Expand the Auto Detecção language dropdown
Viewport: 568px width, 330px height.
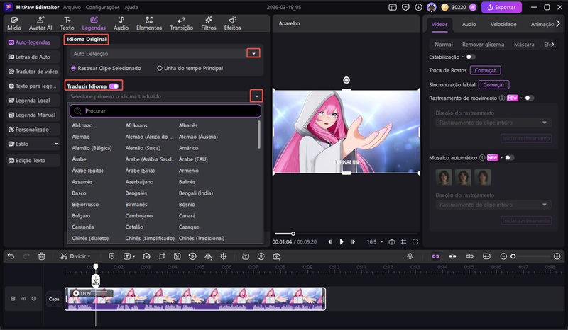(253, 54)
